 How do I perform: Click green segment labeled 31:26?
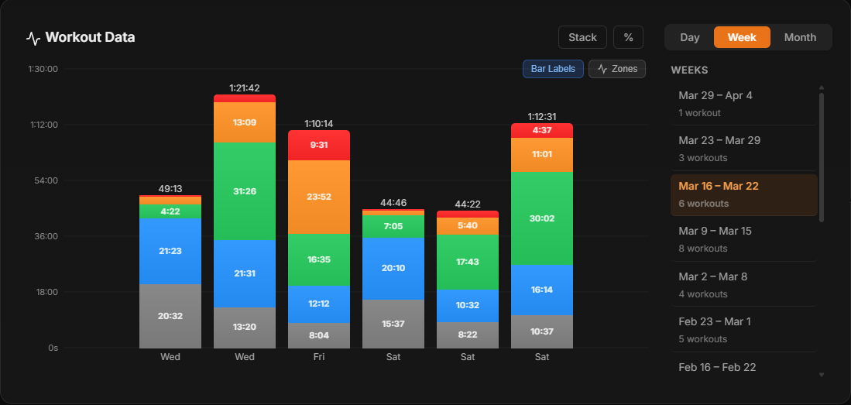click(245, 191)
